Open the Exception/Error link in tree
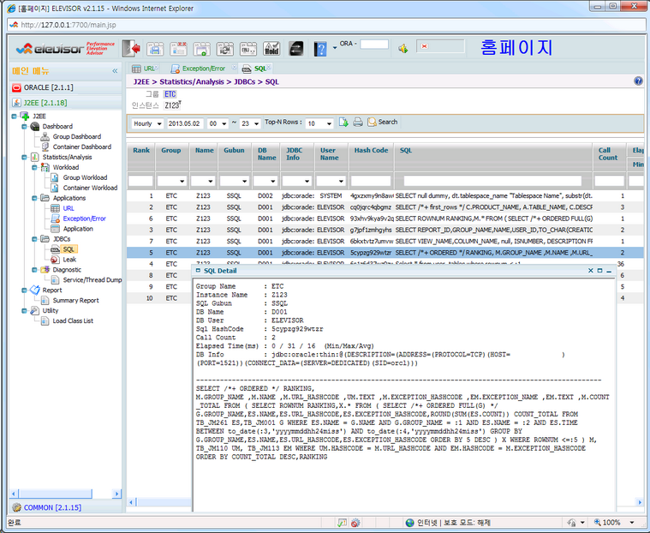 click(x=84, y=219)
